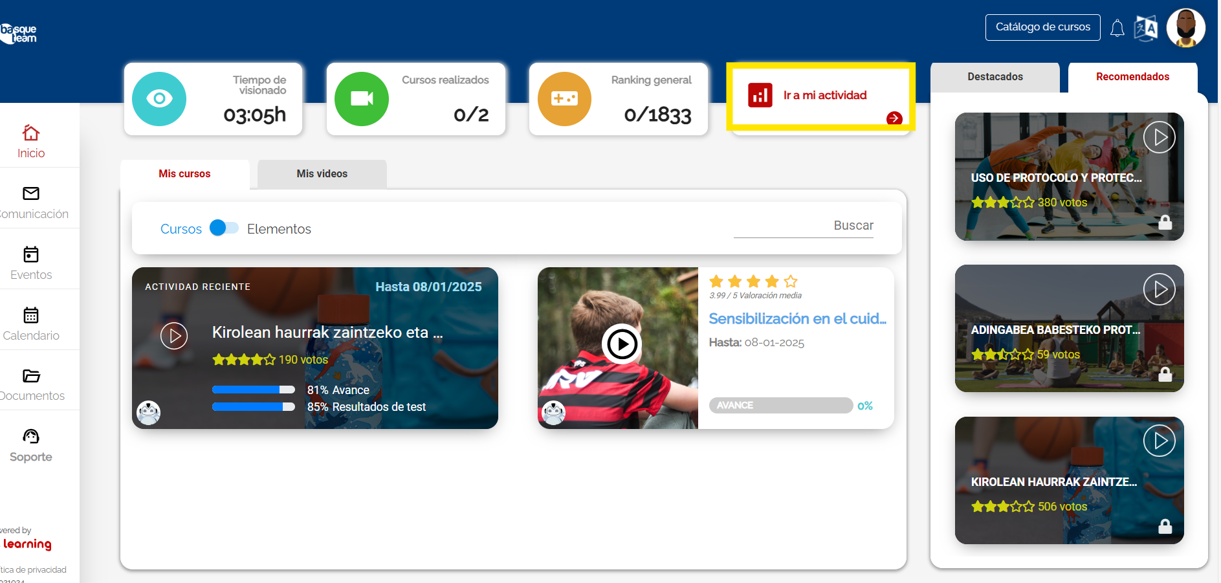The height and width of the screenshot is (583, 1221).
Task: Select the Destacados tab
Action: pyautogui.click(x=995, y=77)
